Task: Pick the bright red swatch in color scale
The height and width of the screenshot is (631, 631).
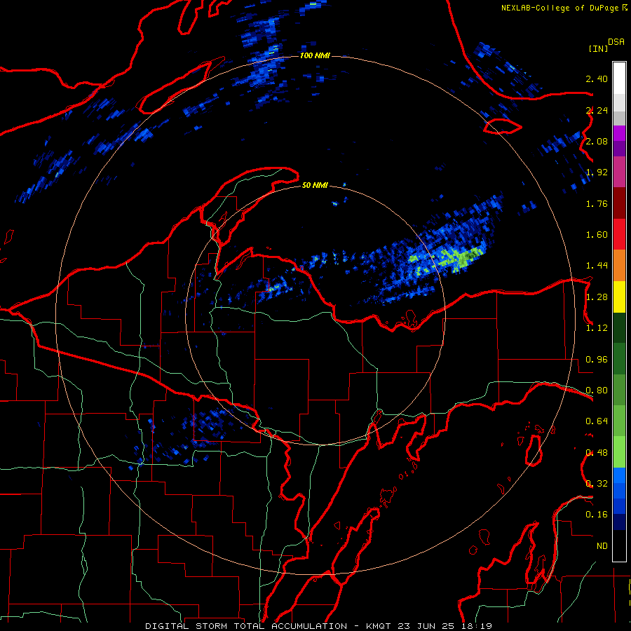Action: pyautogui.click(x=619, y=234)
